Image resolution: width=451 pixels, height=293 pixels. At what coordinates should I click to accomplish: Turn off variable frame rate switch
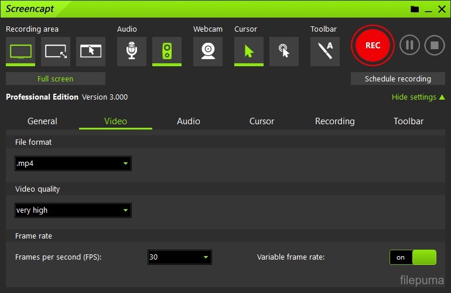(x=413, y=257)
